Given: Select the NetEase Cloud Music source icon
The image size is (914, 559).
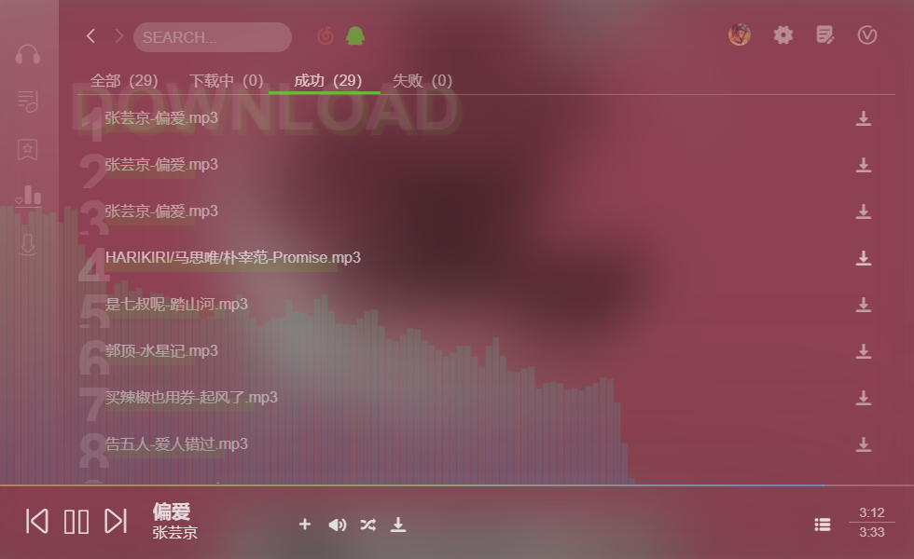Looking at the screenshot, I should [325, 36].
